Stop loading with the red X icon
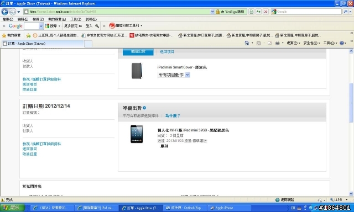354x212 pixels. pyautogui.click(x=265, y=12)
